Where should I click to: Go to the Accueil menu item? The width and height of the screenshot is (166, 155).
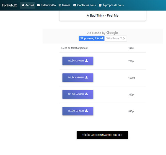point(28,5)
